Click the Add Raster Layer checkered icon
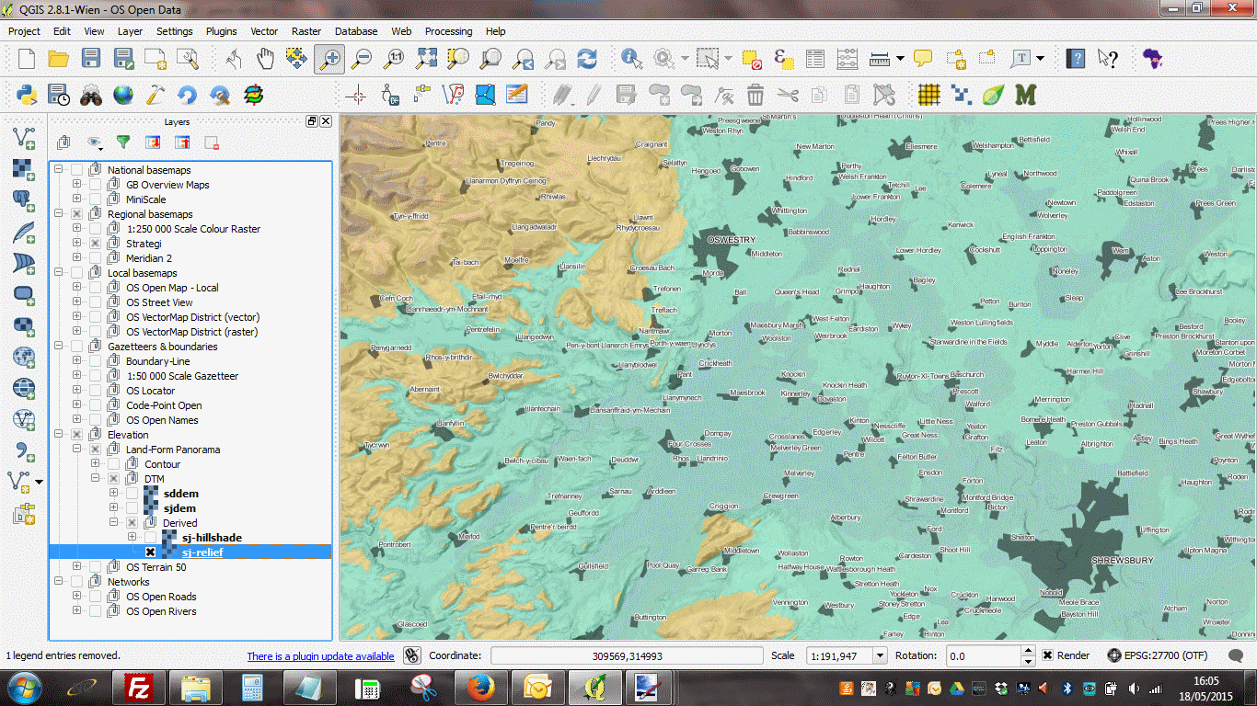The width and height of the screenshot is (1257, 706). (x=24, y=170)
